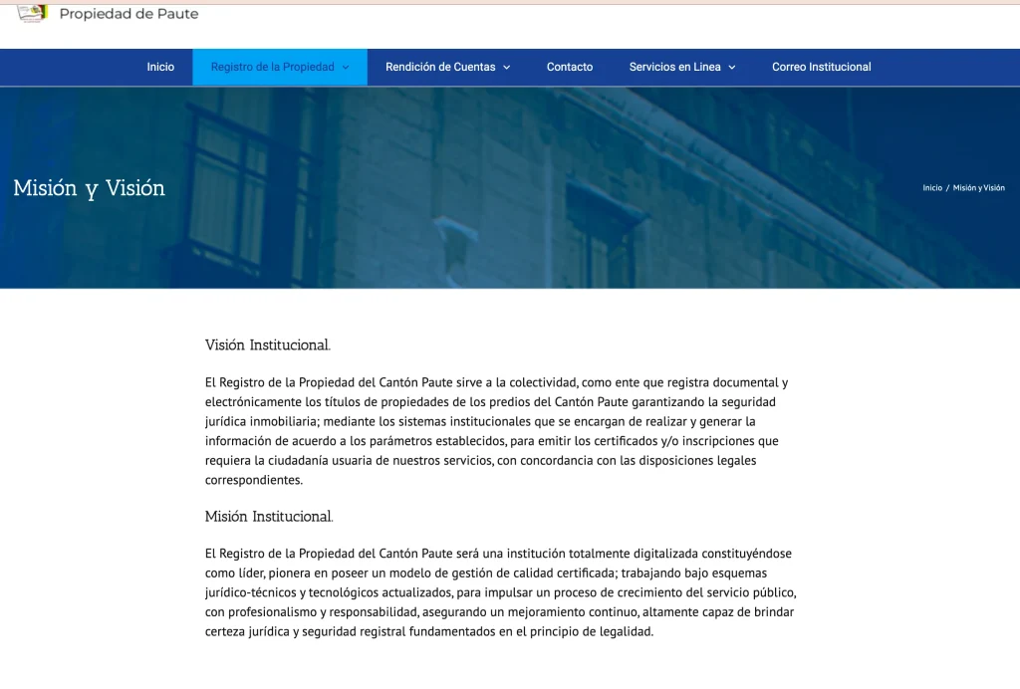This screenshot has width=1020, height=689.
Task: Open the Inicio navigation item
Action: (160, 67)
